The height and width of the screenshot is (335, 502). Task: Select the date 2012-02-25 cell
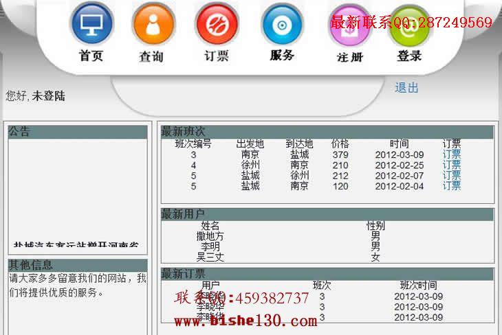[x=400, y=165]
